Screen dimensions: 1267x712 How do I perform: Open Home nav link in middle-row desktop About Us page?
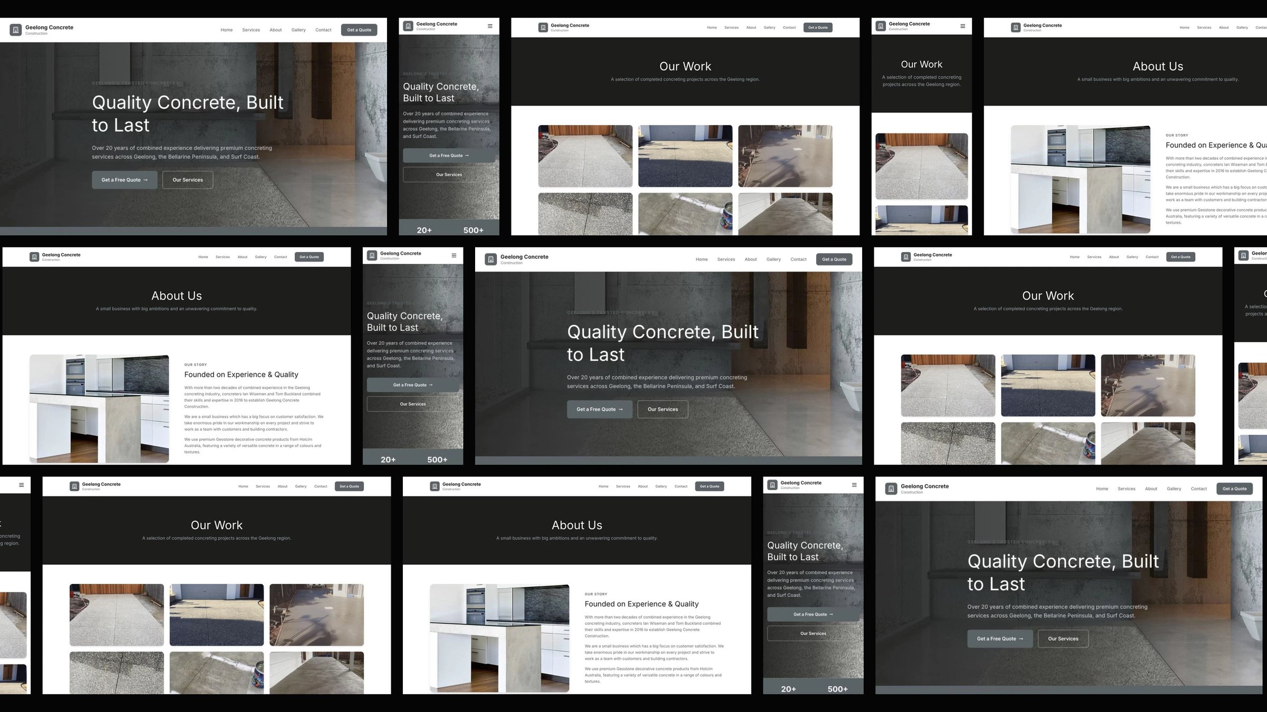pos(203,257)
